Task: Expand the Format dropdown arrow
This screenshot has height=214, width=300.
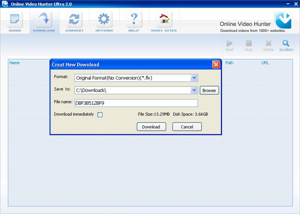Action: [194, 78]
